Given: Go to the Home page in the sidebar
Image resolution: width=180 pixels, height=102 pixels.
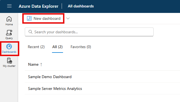Looking at the screenshot, I should coord(9,21).
